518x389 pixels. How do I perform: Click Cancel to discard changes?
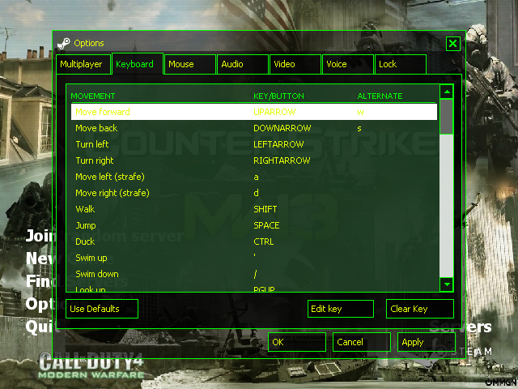pos(361,342)
